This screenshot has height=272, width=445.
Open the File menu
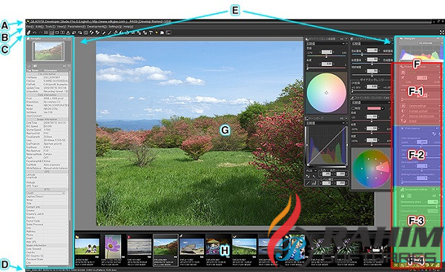tap(30, 27)
